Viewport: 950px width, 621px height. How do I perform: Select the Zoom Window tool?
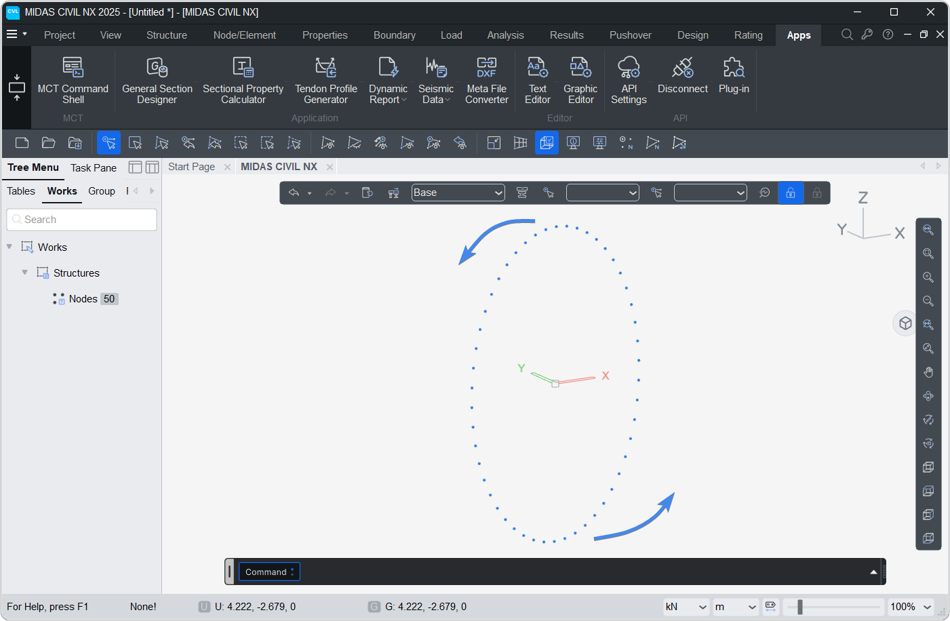928,254
